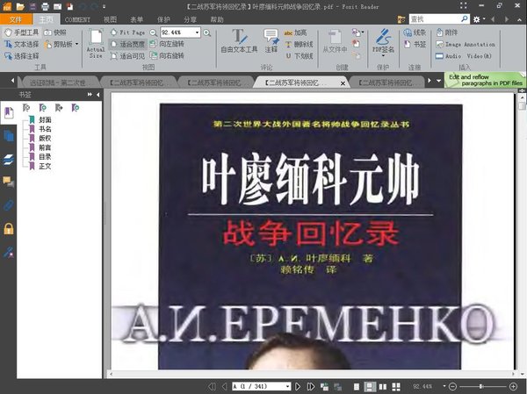This screenshot has width=527, height=394.
Task: Click the 注释 note comment tool
Action: pos(271,40)
